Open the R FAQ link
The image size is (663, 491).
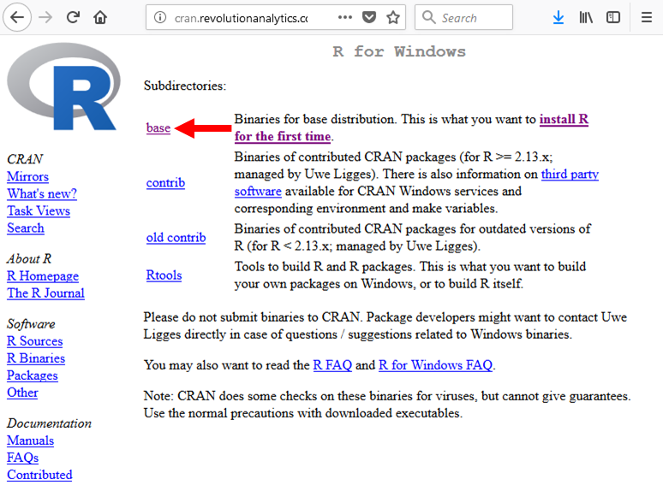332,364
